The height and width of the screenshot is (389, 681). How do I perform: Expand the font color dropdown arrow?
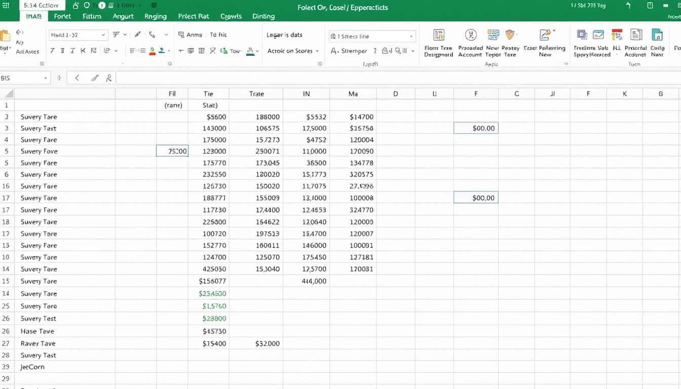click(x=169, y=51)
